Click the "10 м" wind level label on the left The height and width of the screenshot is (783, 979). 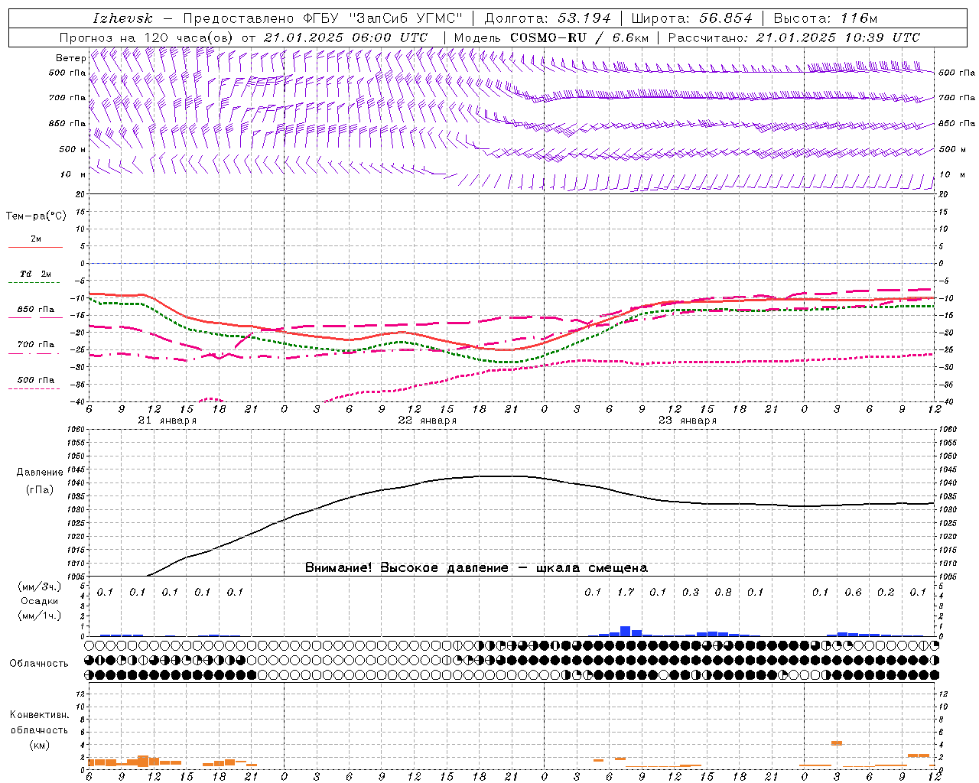pos(73,174)
